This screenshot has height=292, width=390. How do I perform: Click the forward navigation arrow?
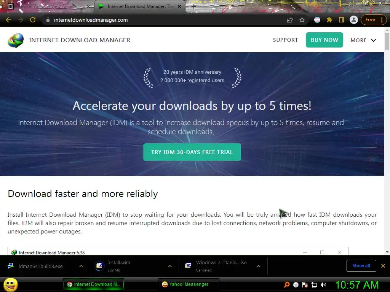pos(21,20)
